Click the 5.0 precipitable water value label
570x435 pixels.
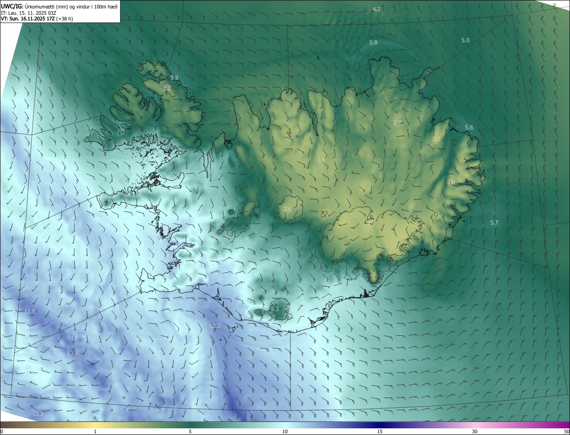tap(465, 40)
